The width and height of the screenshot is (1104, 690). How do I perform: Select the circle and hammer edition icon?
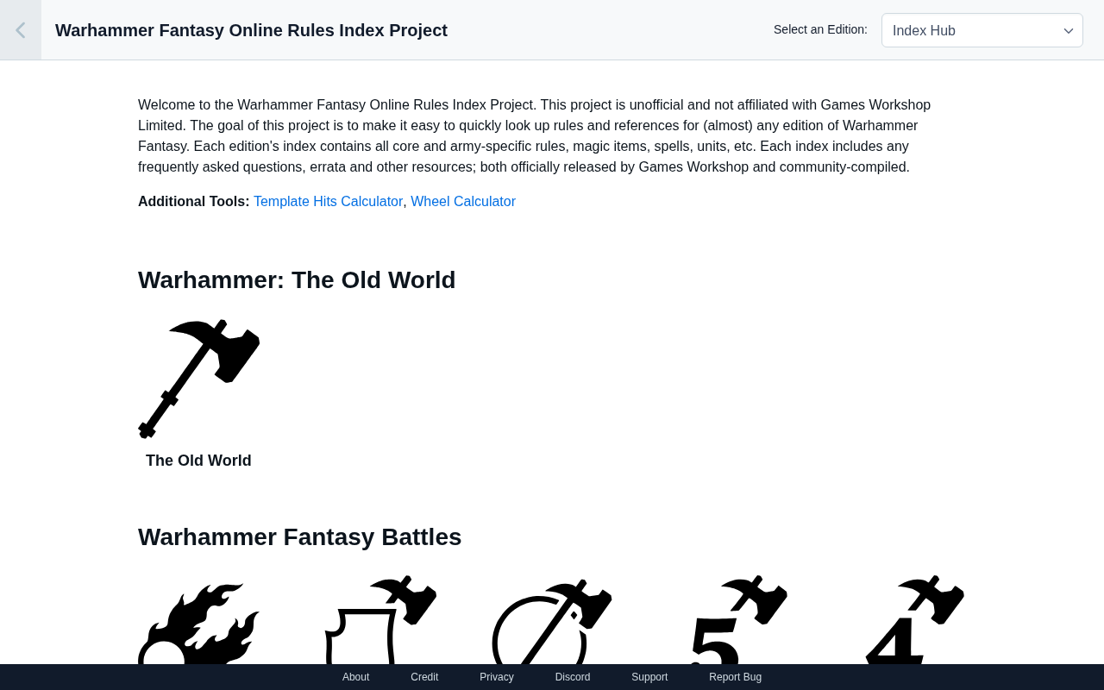pos(552,621)
